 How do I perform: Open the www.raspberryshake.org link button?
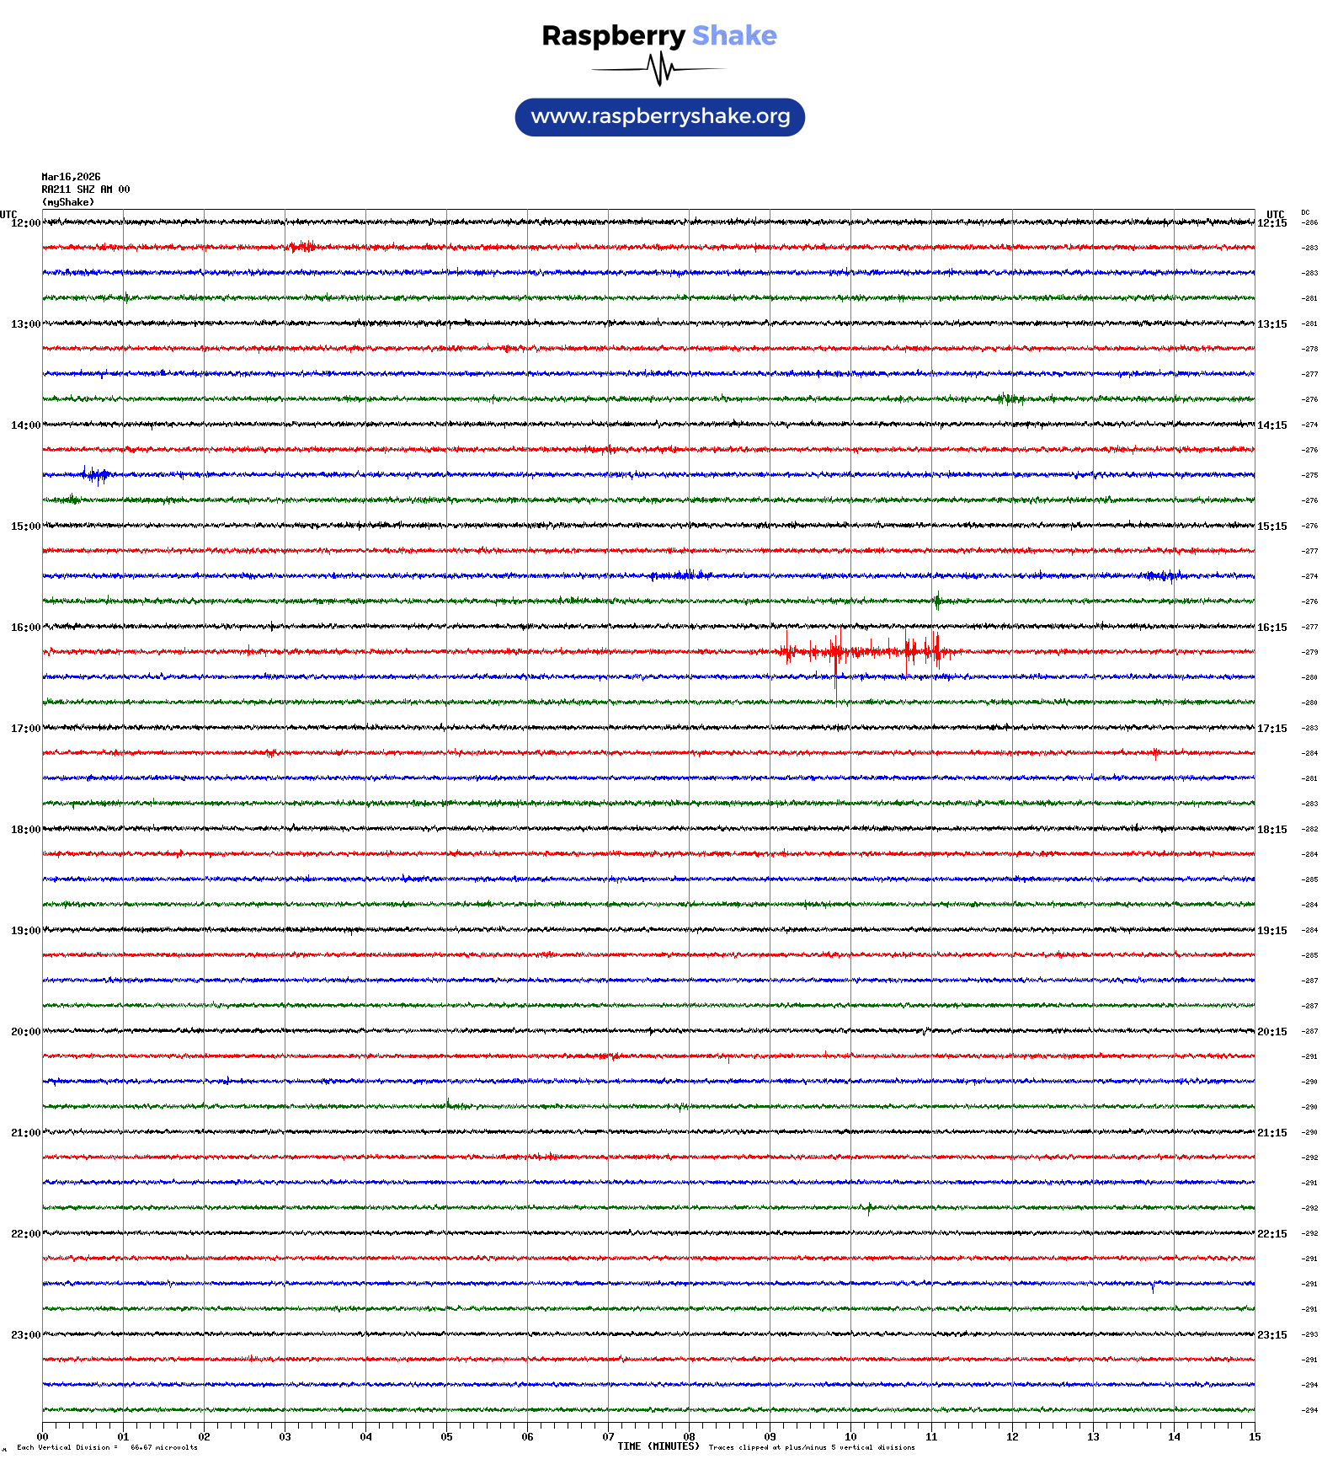click(x=660, y=117)
